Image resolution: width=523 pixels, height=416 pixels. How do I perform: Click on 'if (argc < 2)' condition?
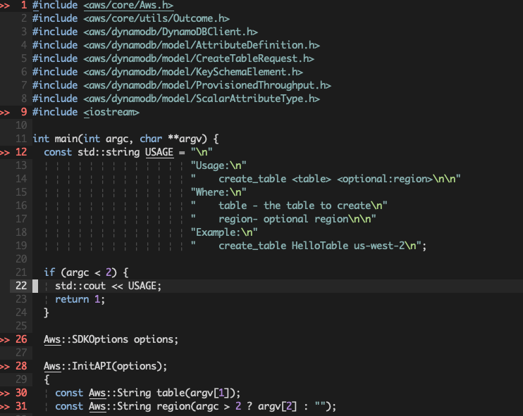(80, 272)
